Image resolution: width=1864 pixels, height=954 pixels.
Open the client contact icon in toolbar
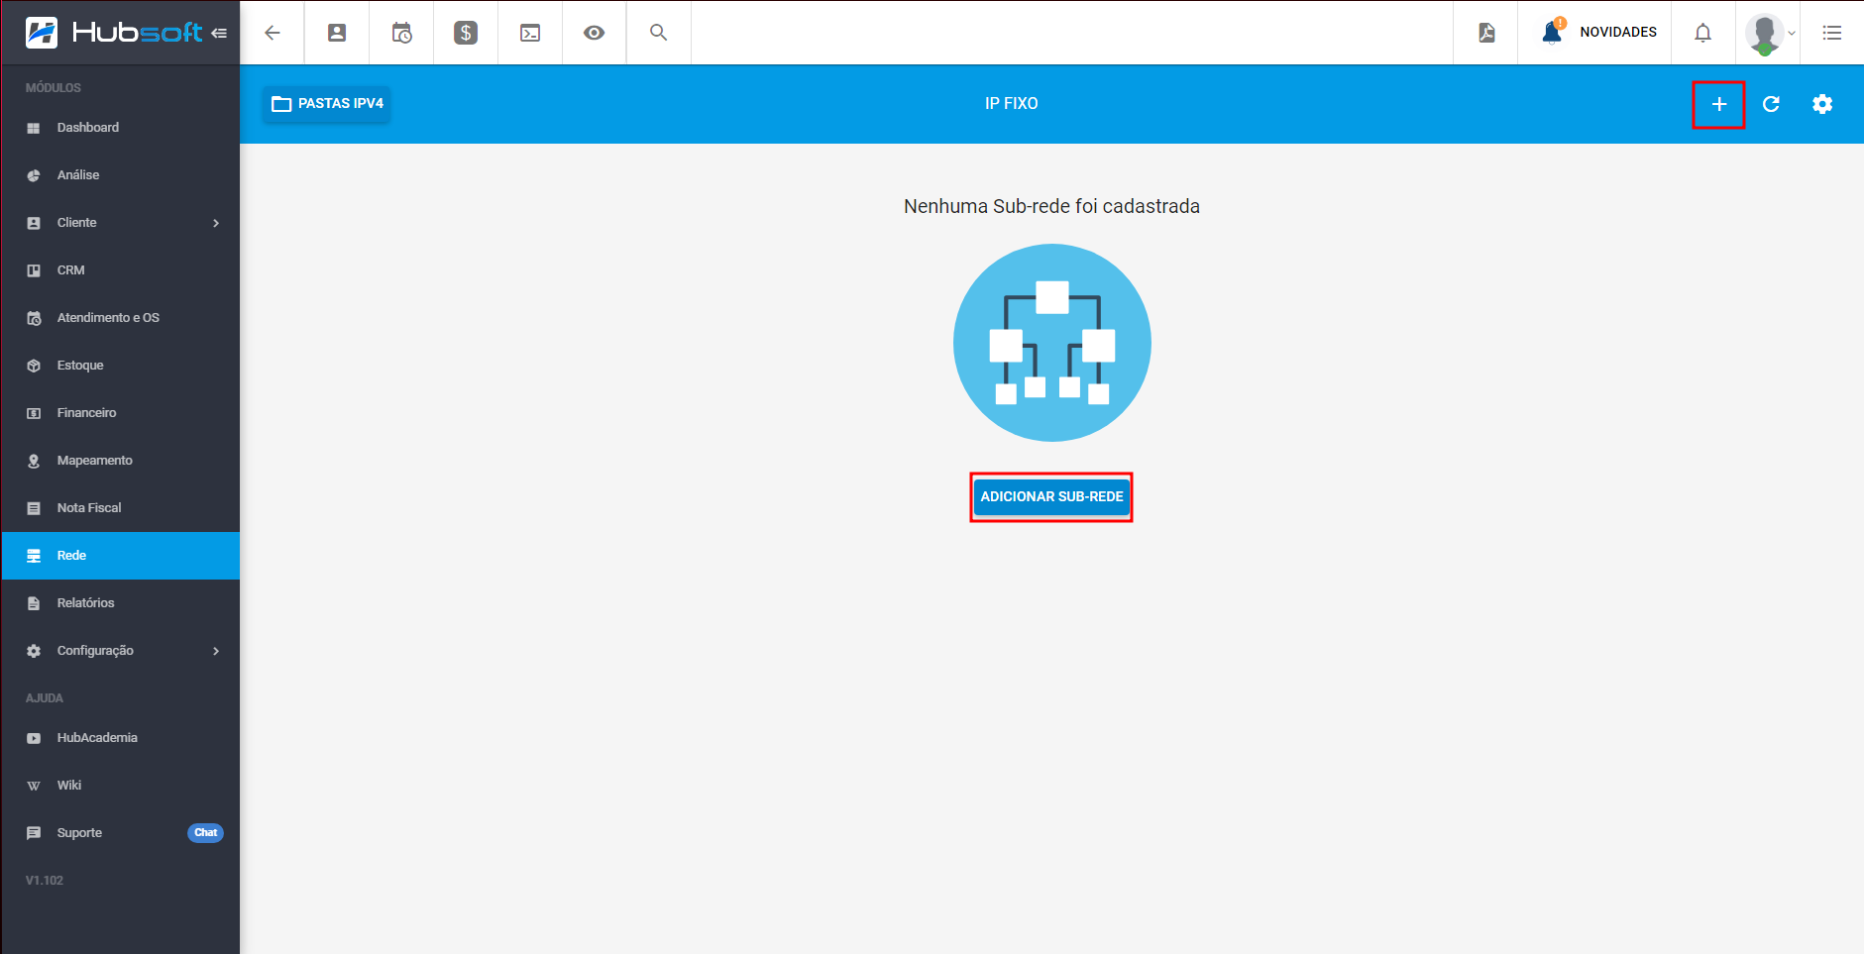point(337,33)
